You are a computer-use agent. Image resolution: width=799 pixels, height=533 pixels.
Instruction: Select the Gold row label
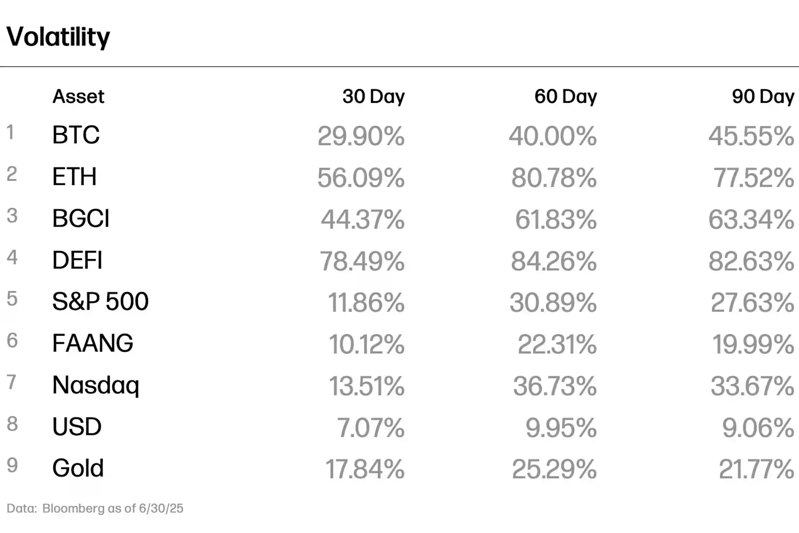point(78,469)
